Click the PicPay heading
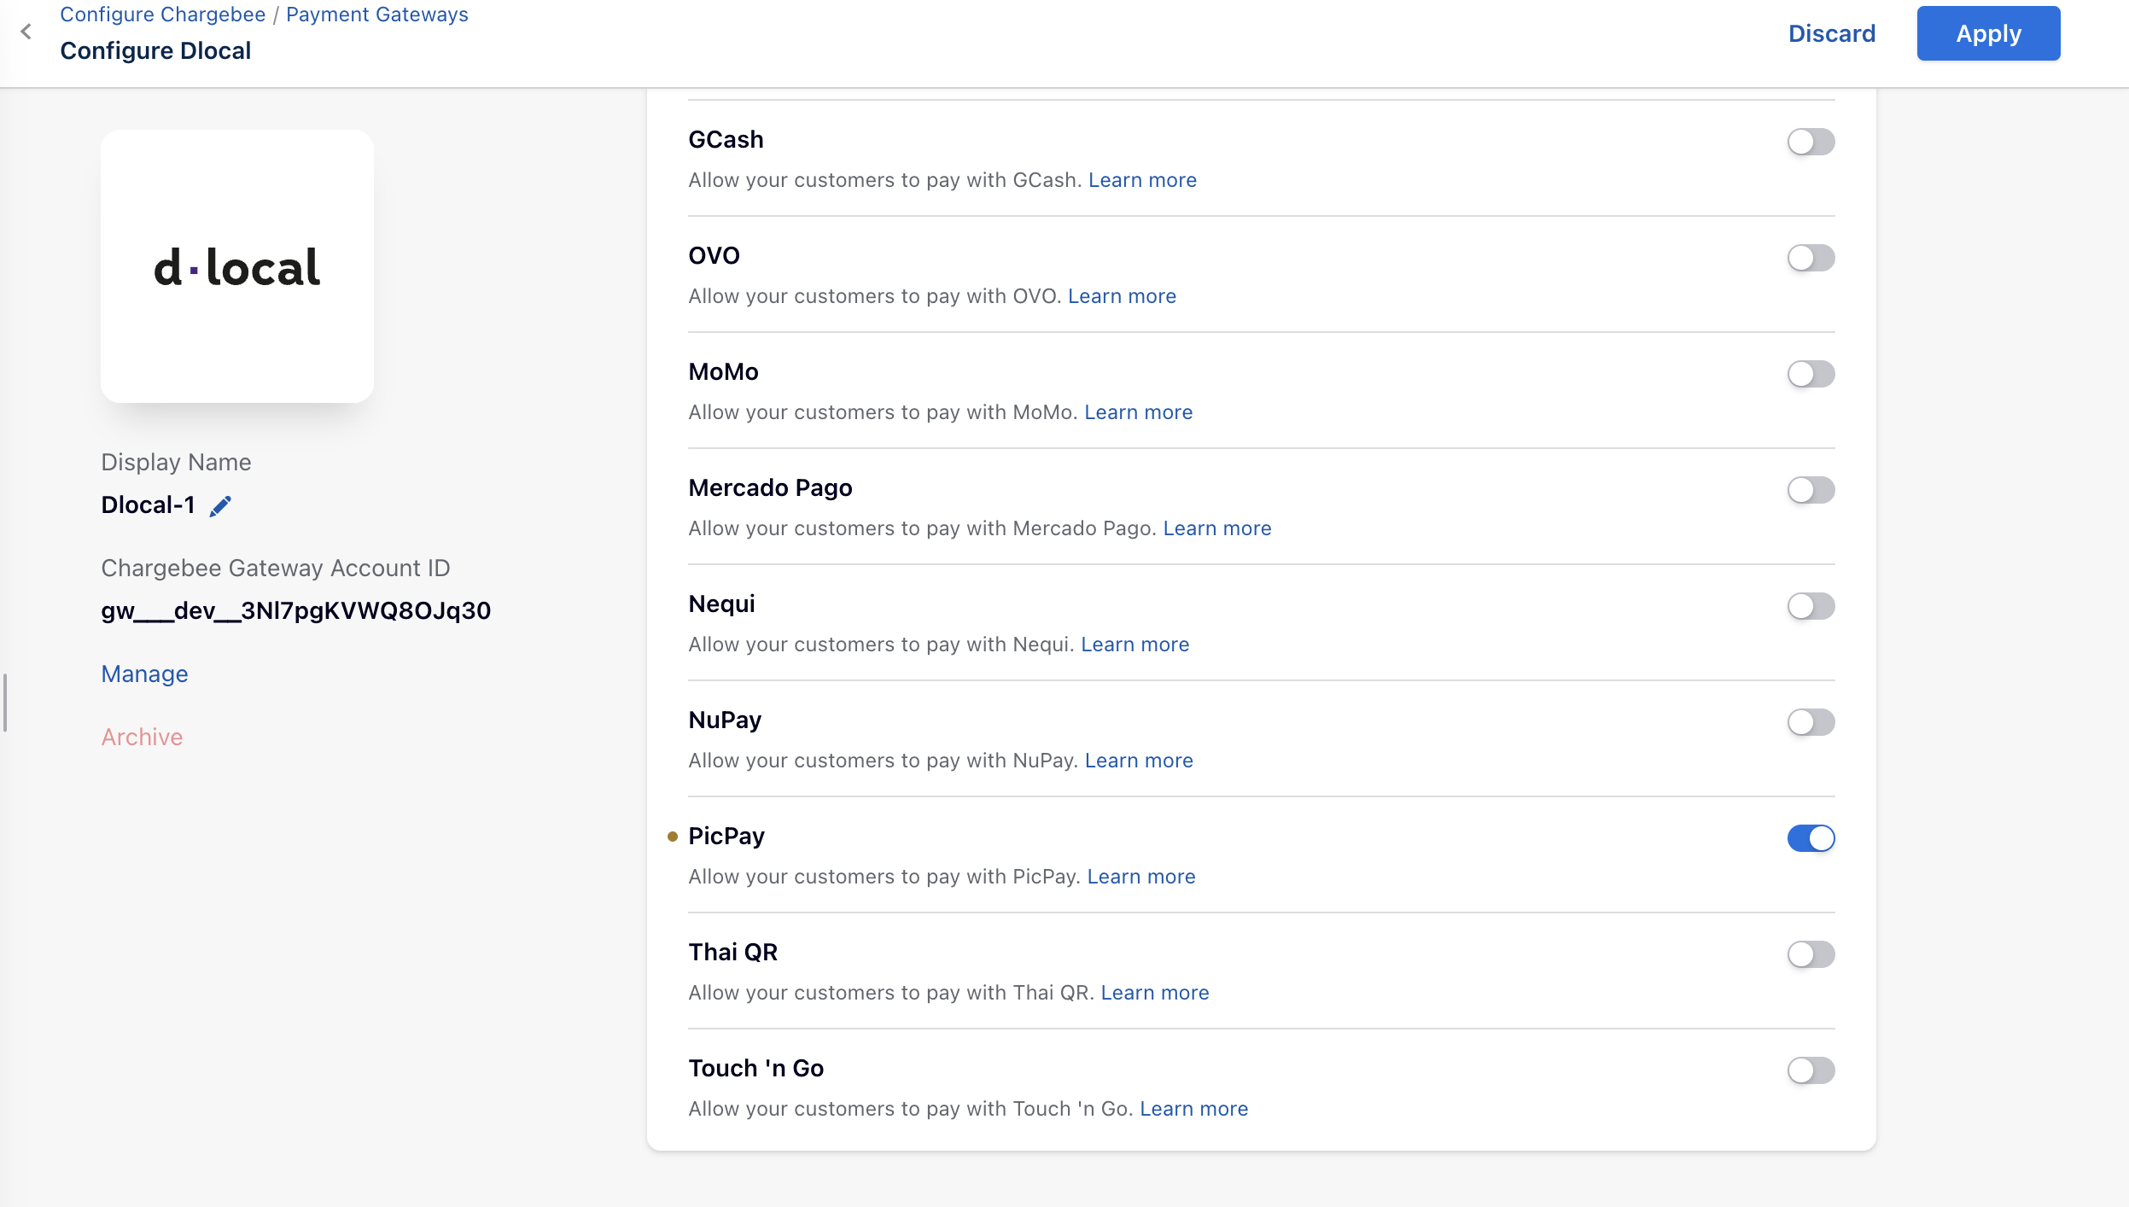The height and width of the screenshot is (1207, 2129). point(726,836)
